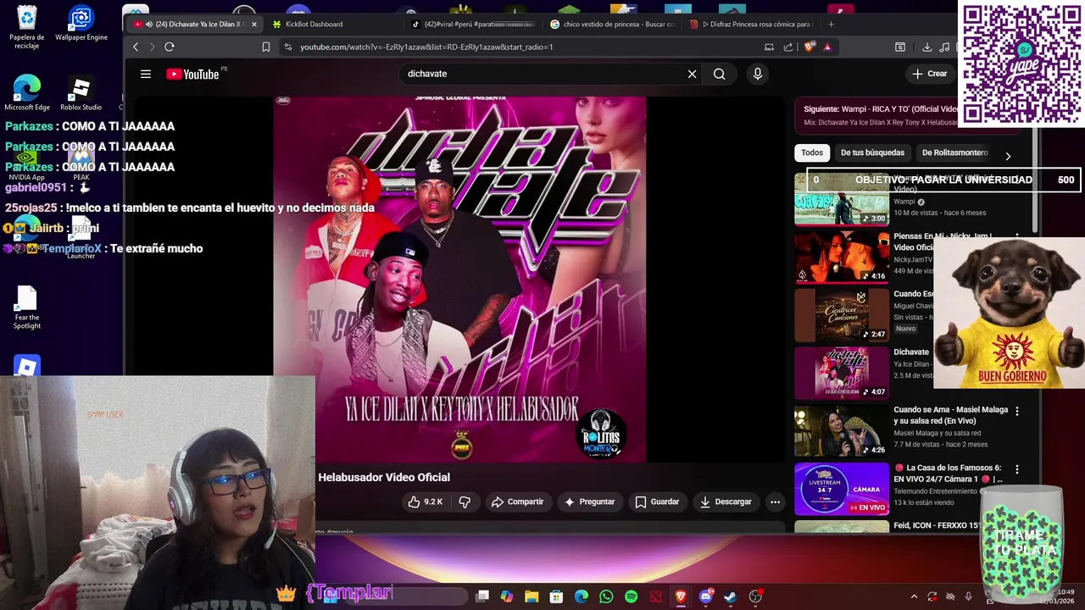The width and height of the screenshot is (1085, 610).
Task: Toggle the browser sidebar panel button
Action: tap(900, 47)
